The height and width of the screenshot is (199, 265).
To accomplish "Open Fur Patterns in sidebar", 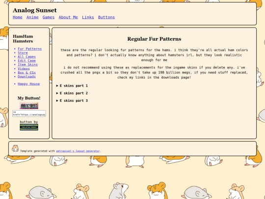I will pos(30,49).
